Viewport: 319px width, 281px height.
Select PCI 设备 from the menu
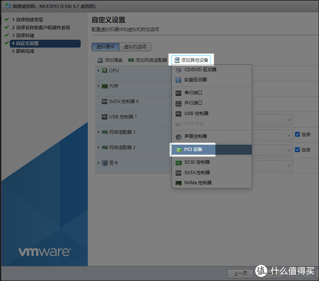pyautogui.click(x=193, y=149)
